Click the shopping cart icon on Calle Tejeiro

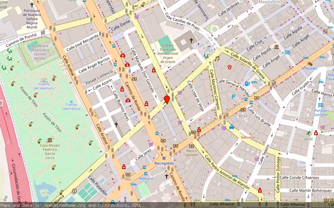coord(257,159)
